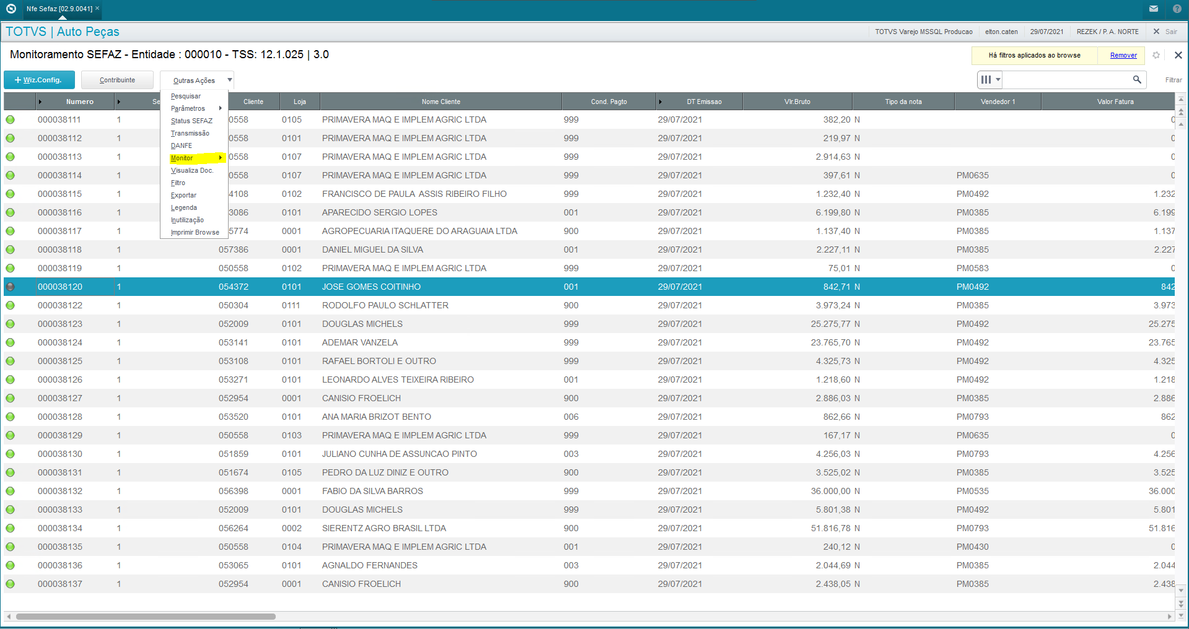
Task: Click green status dot of note 000038130
Action: pyautogui.click(x=11, y=454)
